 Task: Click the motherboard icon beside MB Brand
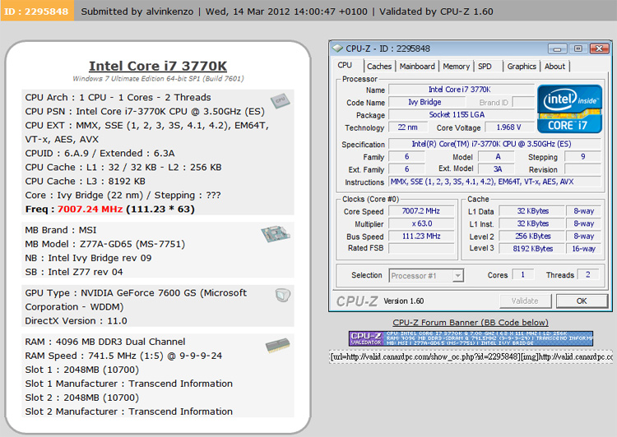pos(276,234)
